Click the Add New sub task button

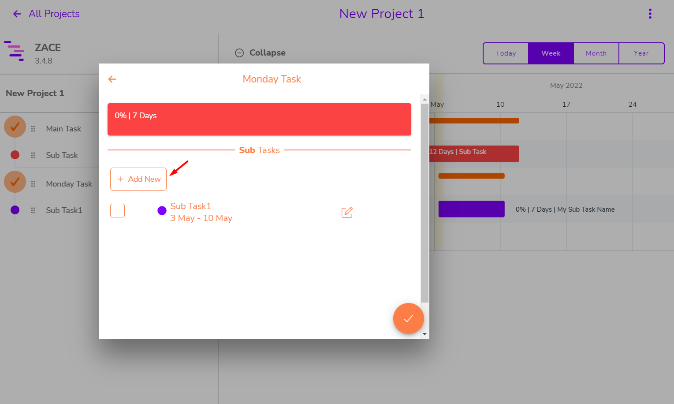pyautogui.click(x=138, y=179)
